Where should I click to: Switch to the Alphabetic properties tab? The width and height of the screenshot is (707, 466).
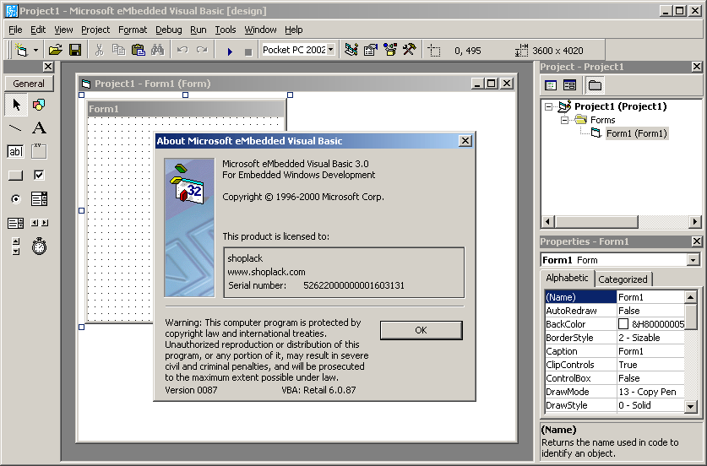567,278
